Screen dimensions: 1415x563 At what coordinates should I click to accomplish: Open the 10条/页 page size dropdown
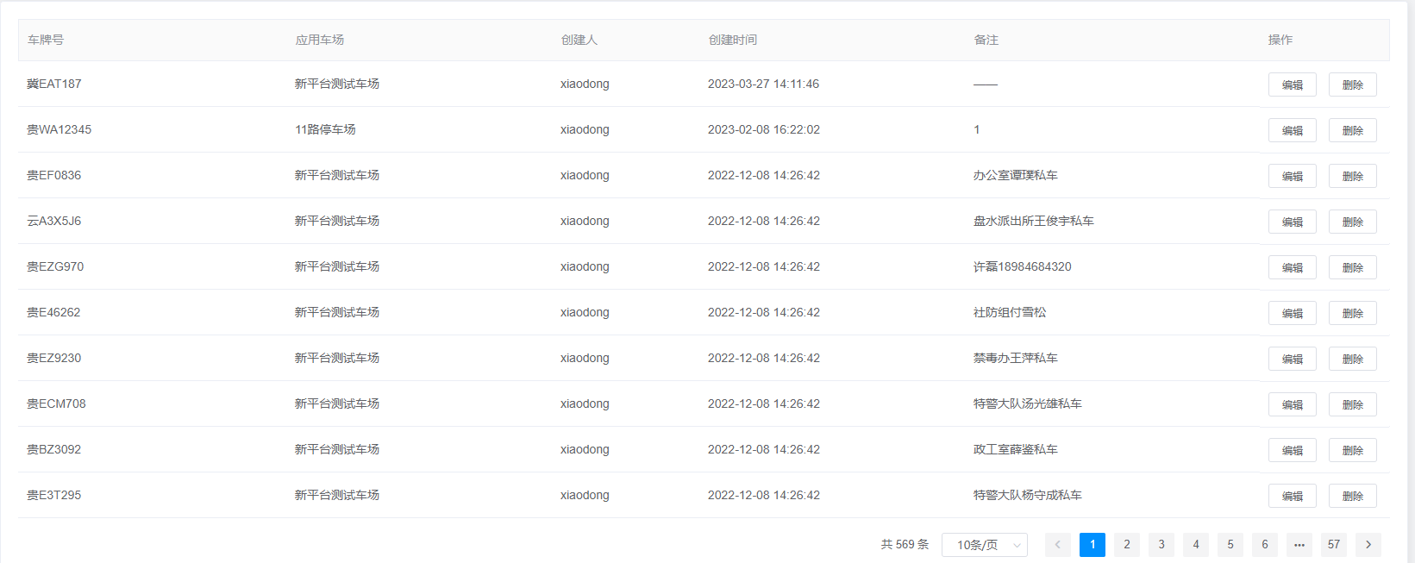(x=984, y=545)
